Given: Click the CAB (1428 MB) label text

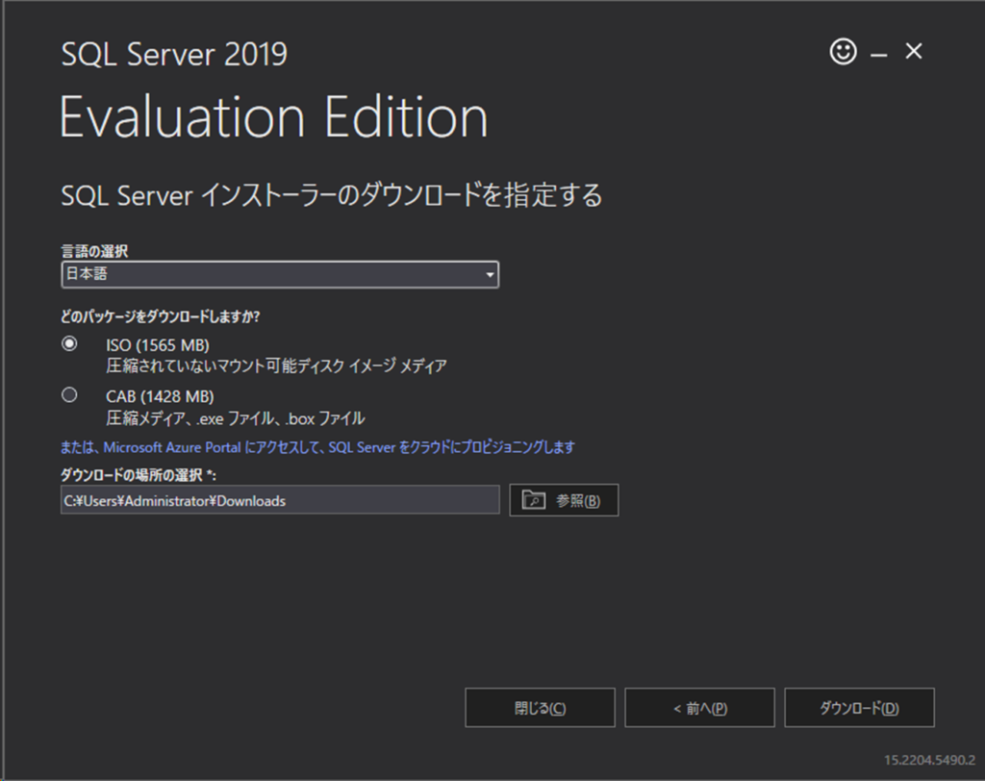Looking at the screenshot, I should coord(160,396).
